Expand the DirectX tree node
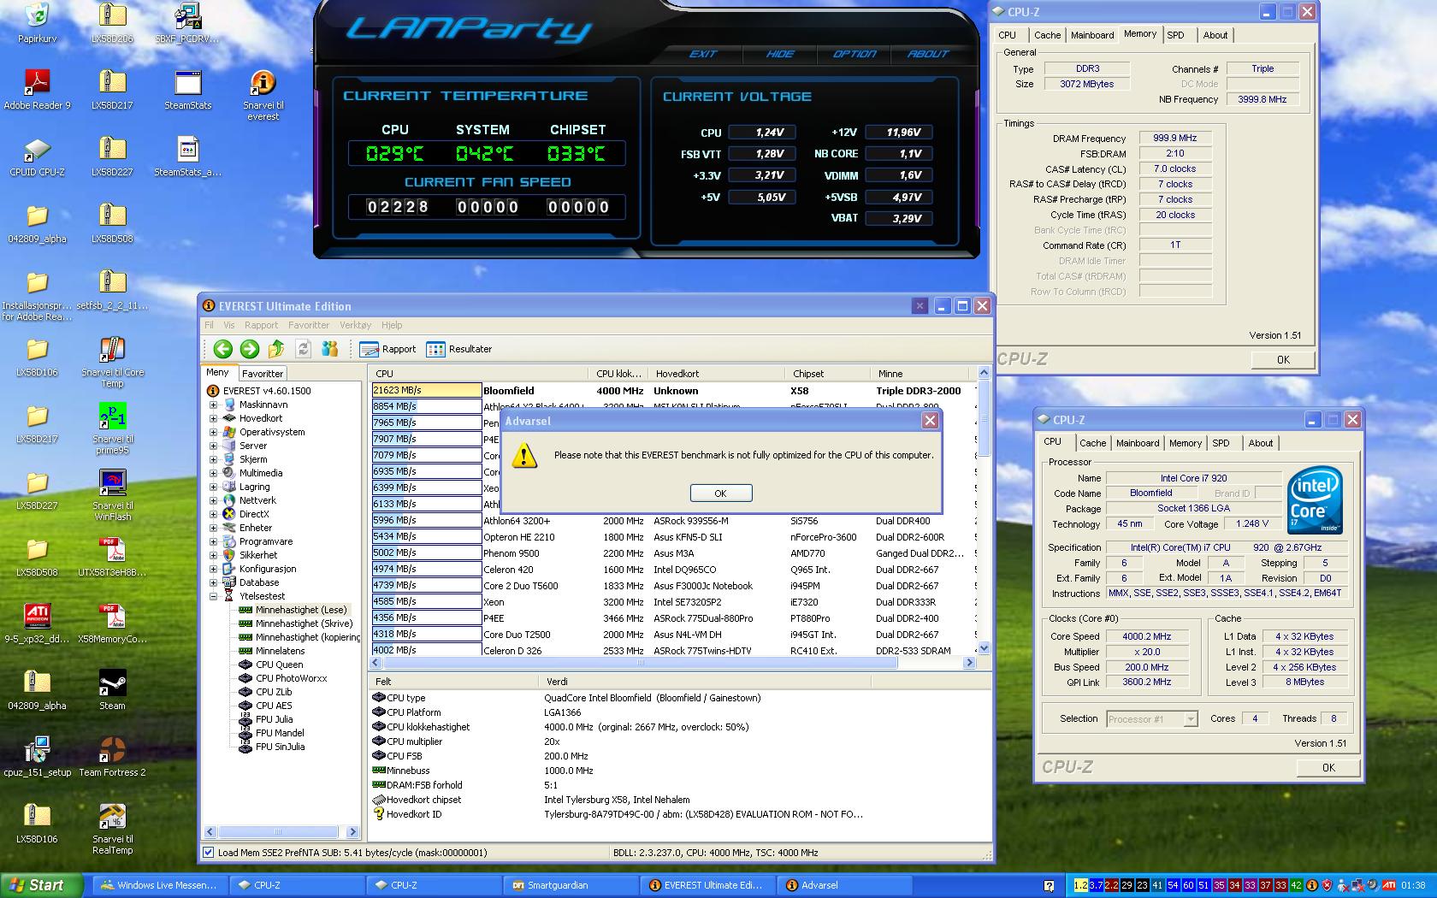Viewport: 1437px width, 898px height. 214,514
